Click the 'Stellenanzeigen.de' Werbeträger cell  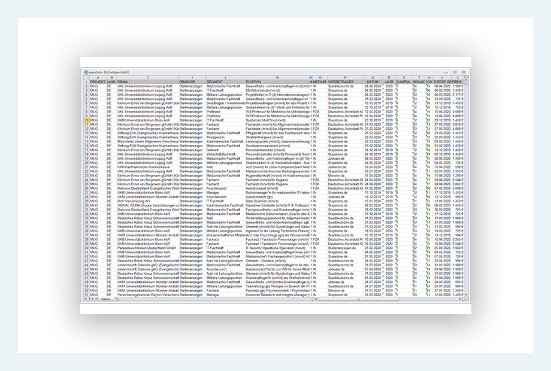(345, 248)
